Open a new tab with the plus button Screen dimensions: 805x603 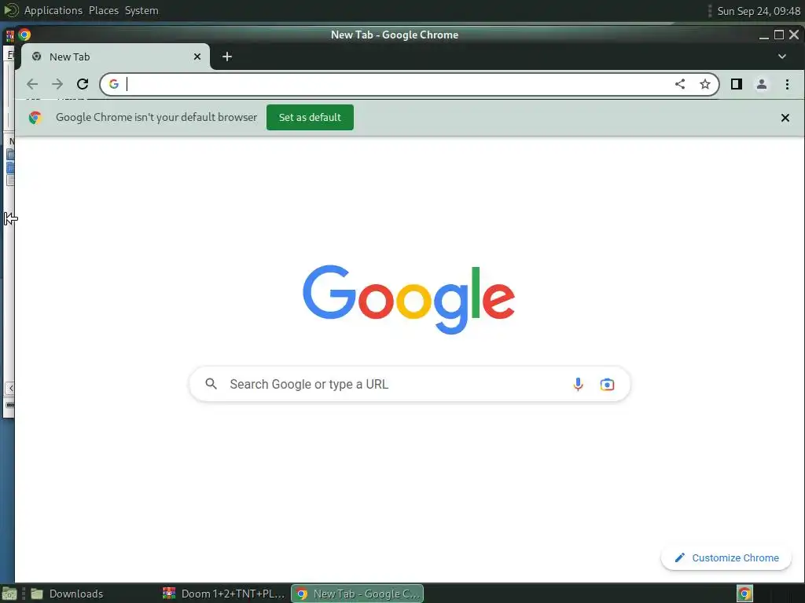[x=227, y=57]
